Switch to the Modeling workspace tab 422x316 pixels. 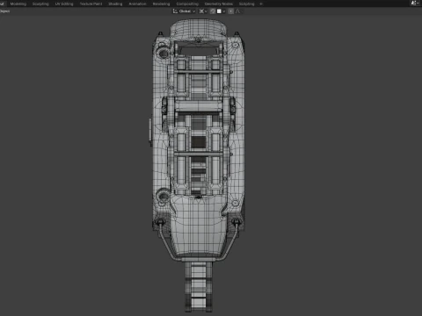[x=18, y=4]
